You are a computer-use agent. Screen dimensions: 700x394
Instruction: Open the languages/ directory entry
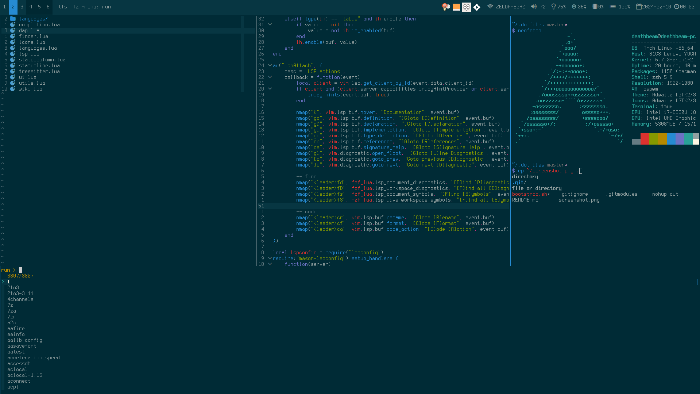pyautogui.click(x=33, y=19)
